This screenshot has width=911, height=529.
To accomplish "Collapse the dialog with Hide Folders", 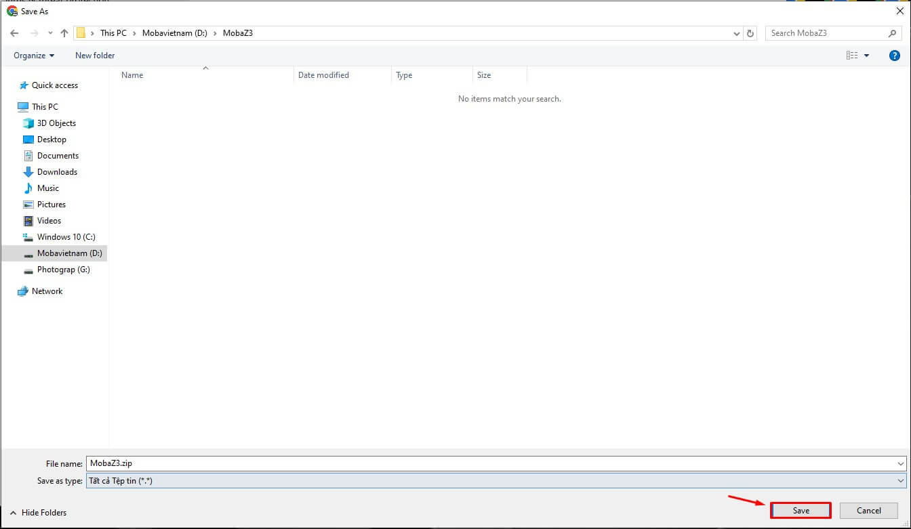I will point(38,513).
